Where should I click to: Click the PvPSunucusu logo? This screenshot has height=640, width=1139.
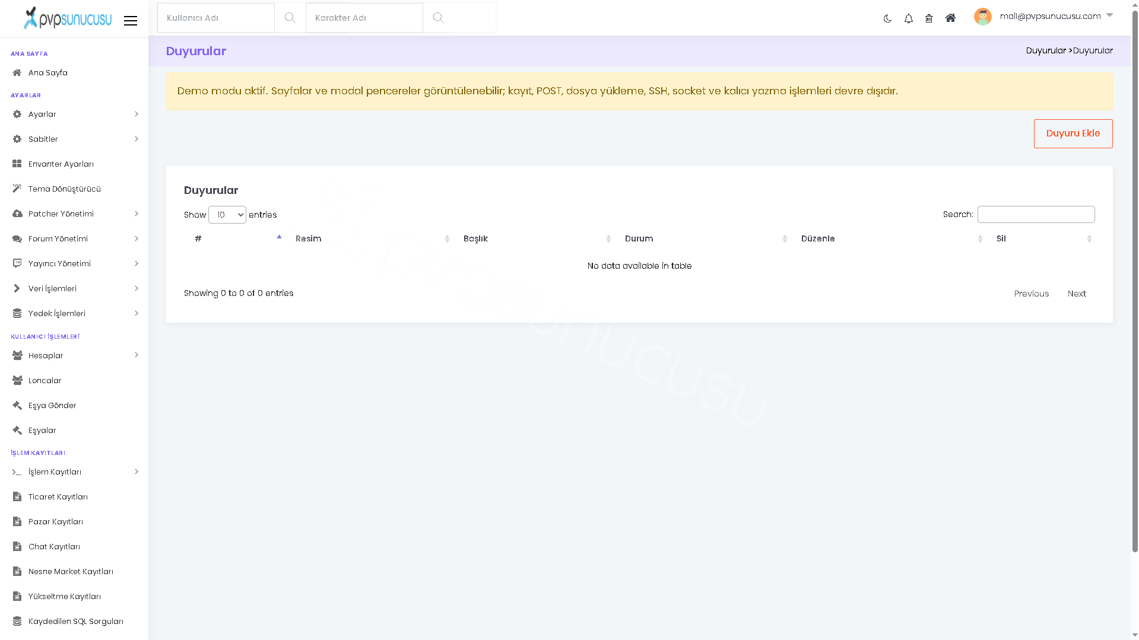pyautogui.click(x=68, y=18)
